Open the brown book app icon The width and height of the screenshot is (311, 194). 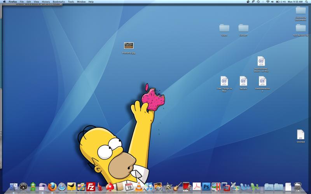pyautogui.click(x=119, y=187)
